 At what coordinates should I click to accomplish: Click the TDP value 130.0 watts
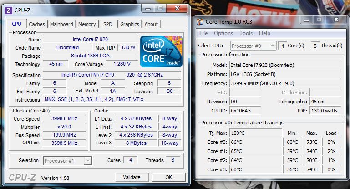pyautogui.click(x=325, y=111)
